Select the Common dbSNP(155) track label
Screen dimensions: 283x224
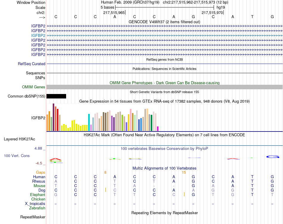coord(27,96)
